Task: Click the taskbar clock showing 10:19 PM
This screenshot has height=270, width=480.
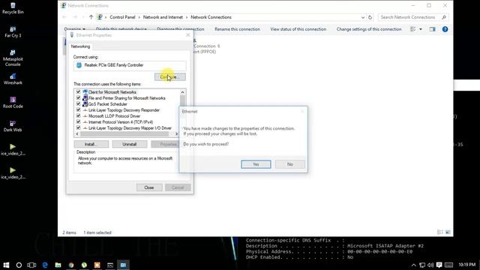Action: pos(466,265)
